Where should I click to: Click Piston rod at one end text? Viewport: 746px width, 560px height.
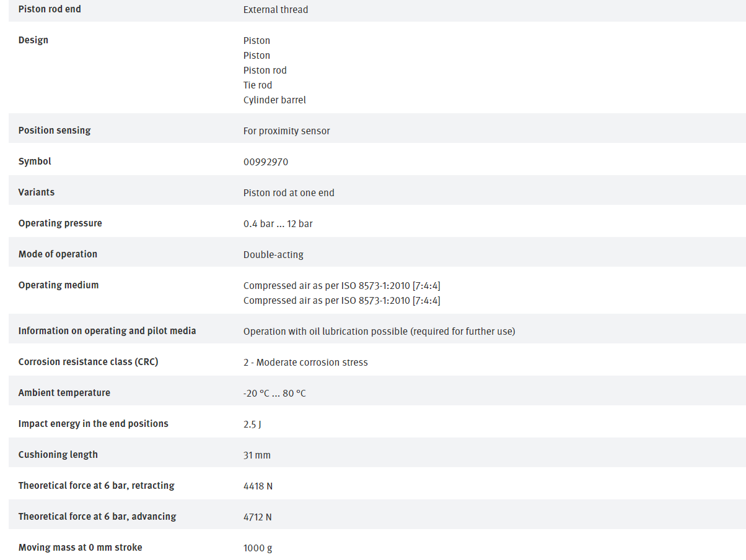coord(289,193)
